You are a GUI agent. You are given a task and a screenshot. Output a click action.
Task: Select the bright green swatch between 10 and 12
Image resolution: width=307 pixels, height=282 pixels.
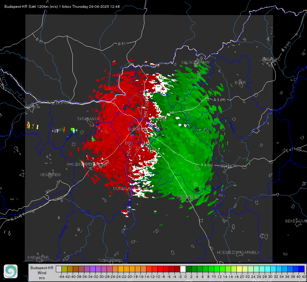pyautogui.click(x=217, y=269)
